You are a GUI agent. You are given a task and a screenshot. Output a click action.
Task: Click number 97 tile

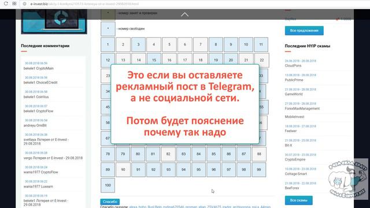coord(229,169)
